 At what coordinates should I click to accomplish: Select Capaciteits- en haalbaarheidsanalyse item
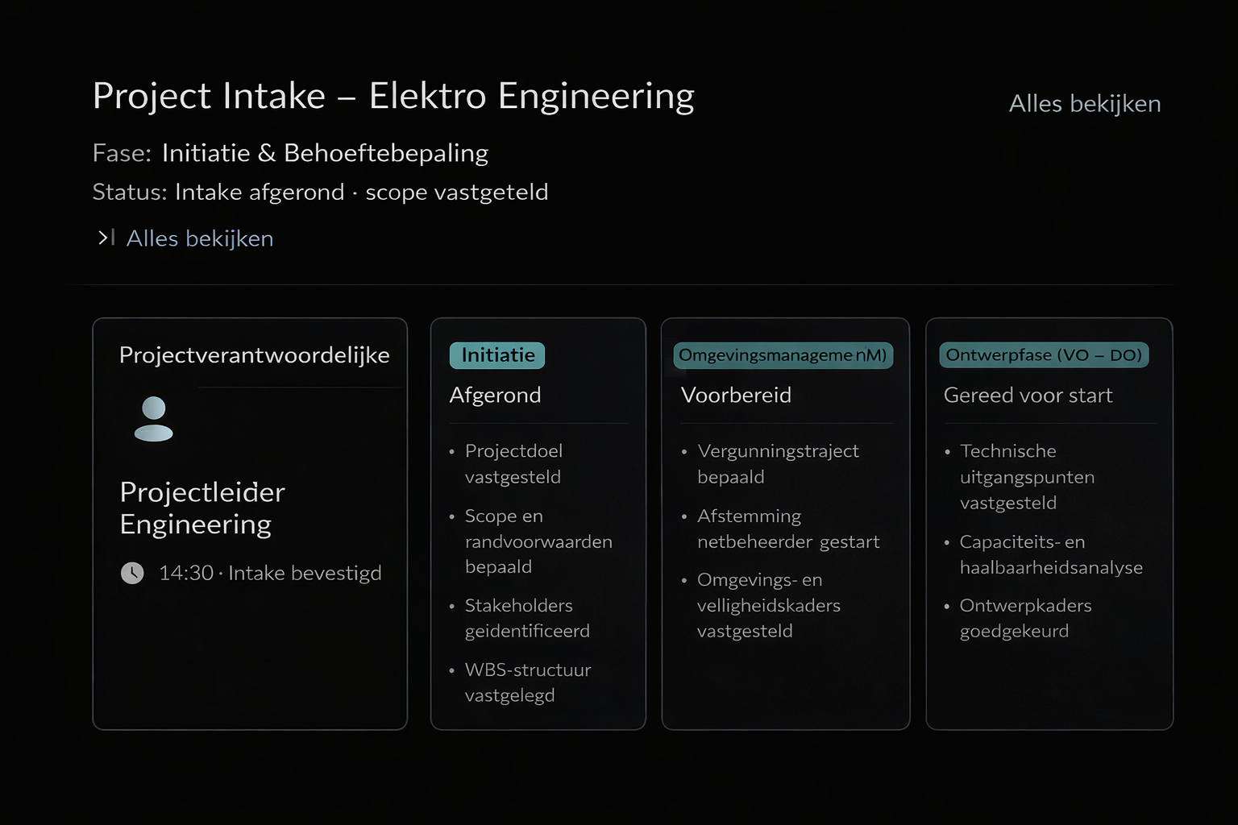pos(1050,554)
